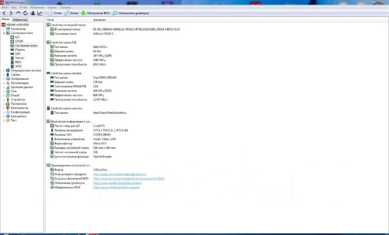Click the Обновления BIOS green arrow button
The image size is (389, 235).
[95, 13]
